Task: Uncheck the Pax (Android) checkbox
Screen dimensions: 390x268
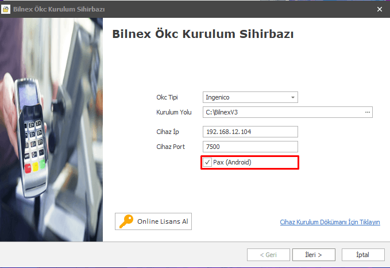Action: click(207, 162)
